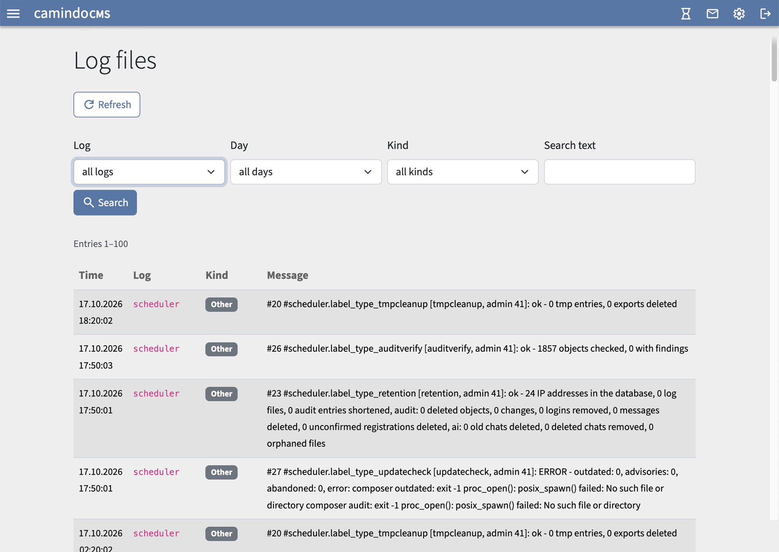
Task: Click the page vertical scrollbar thumb
Action: pyautogui.click(x=774, y=59)
